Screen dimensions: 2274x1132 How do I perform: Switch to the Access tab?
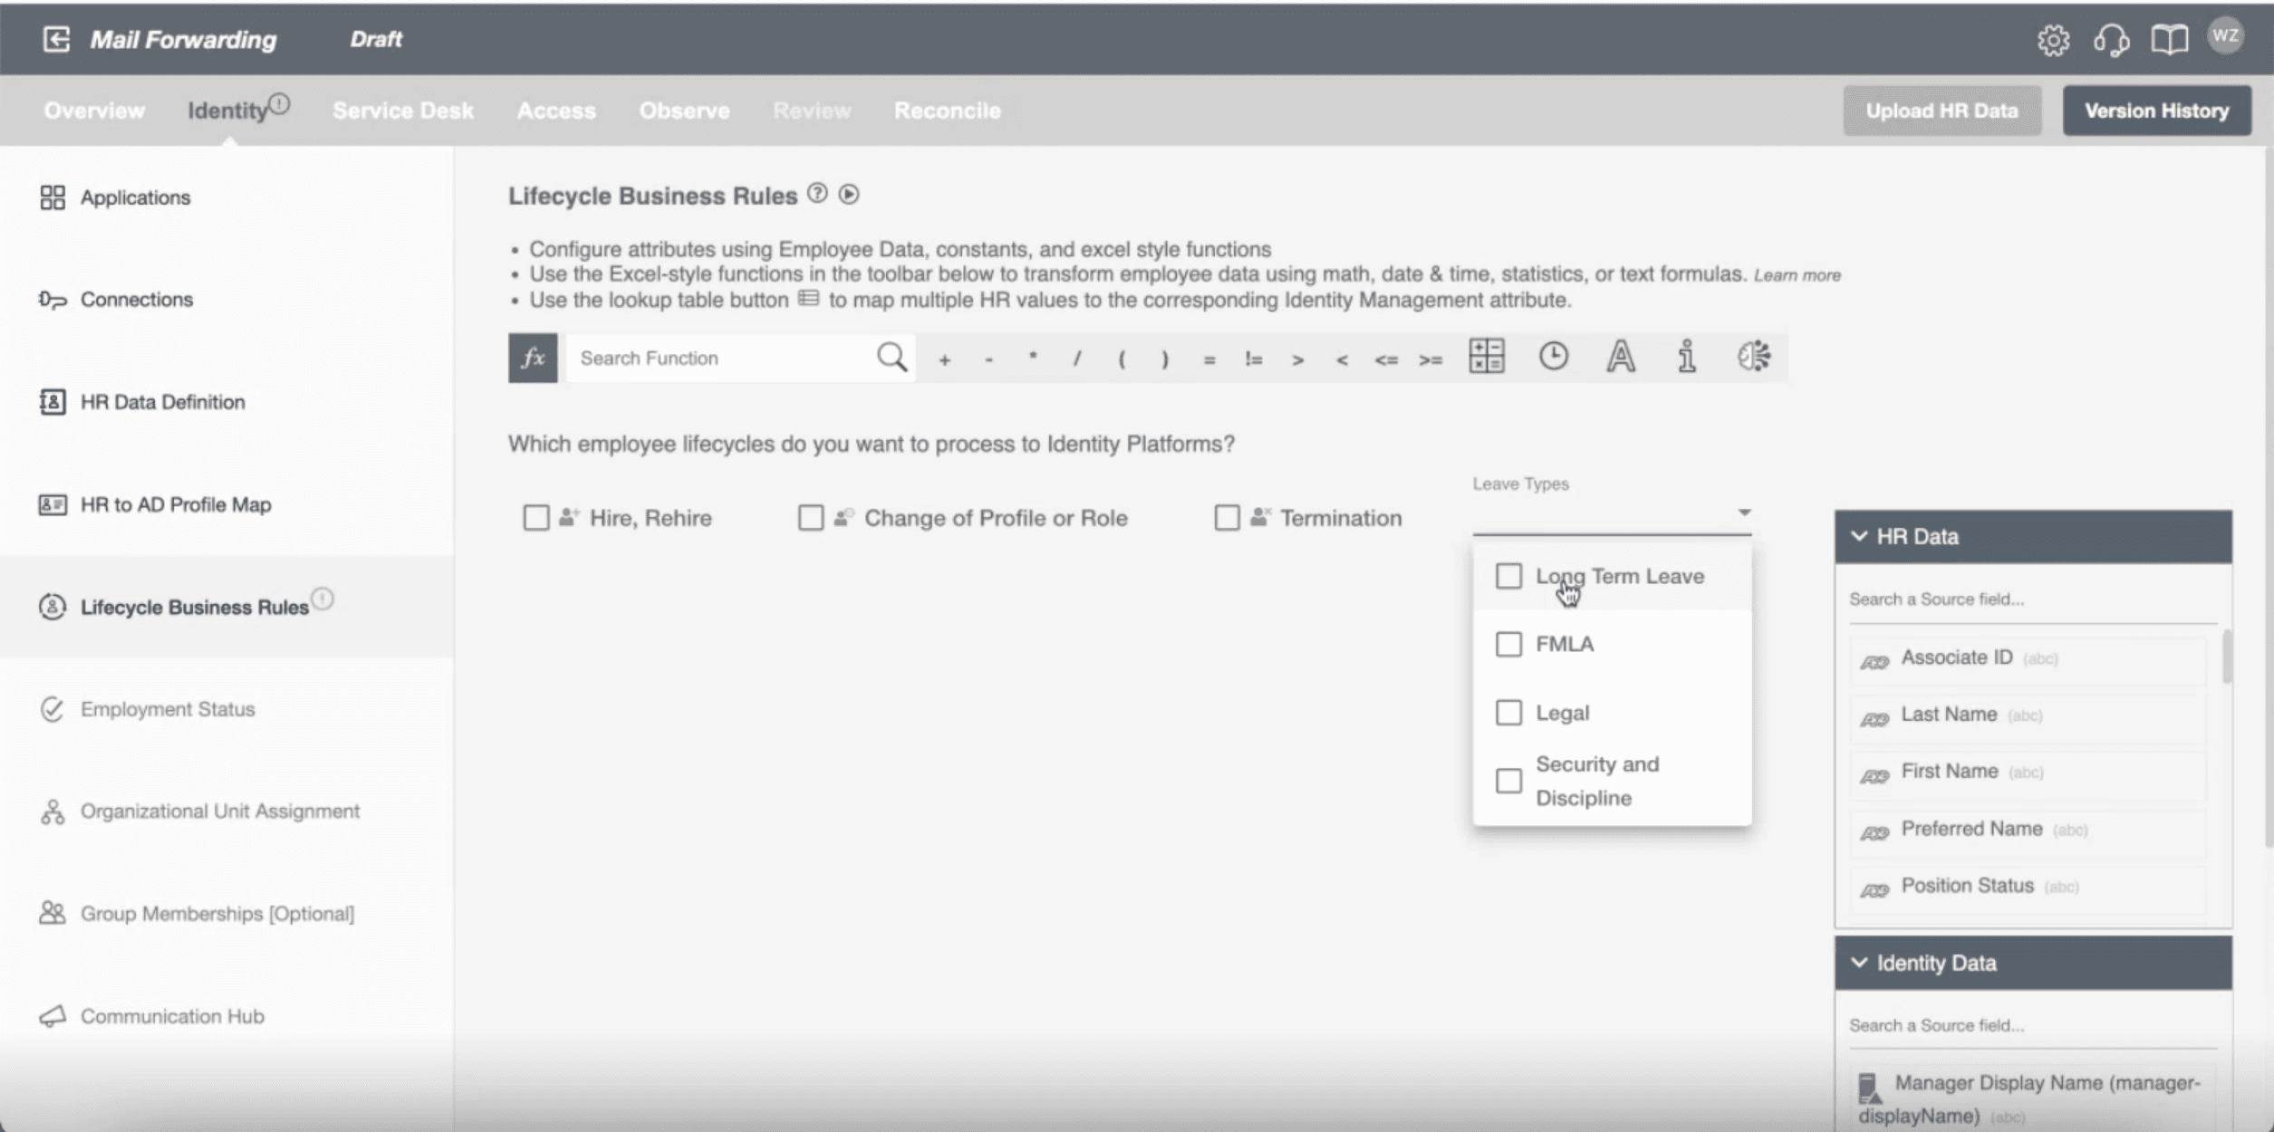(555, 110)
